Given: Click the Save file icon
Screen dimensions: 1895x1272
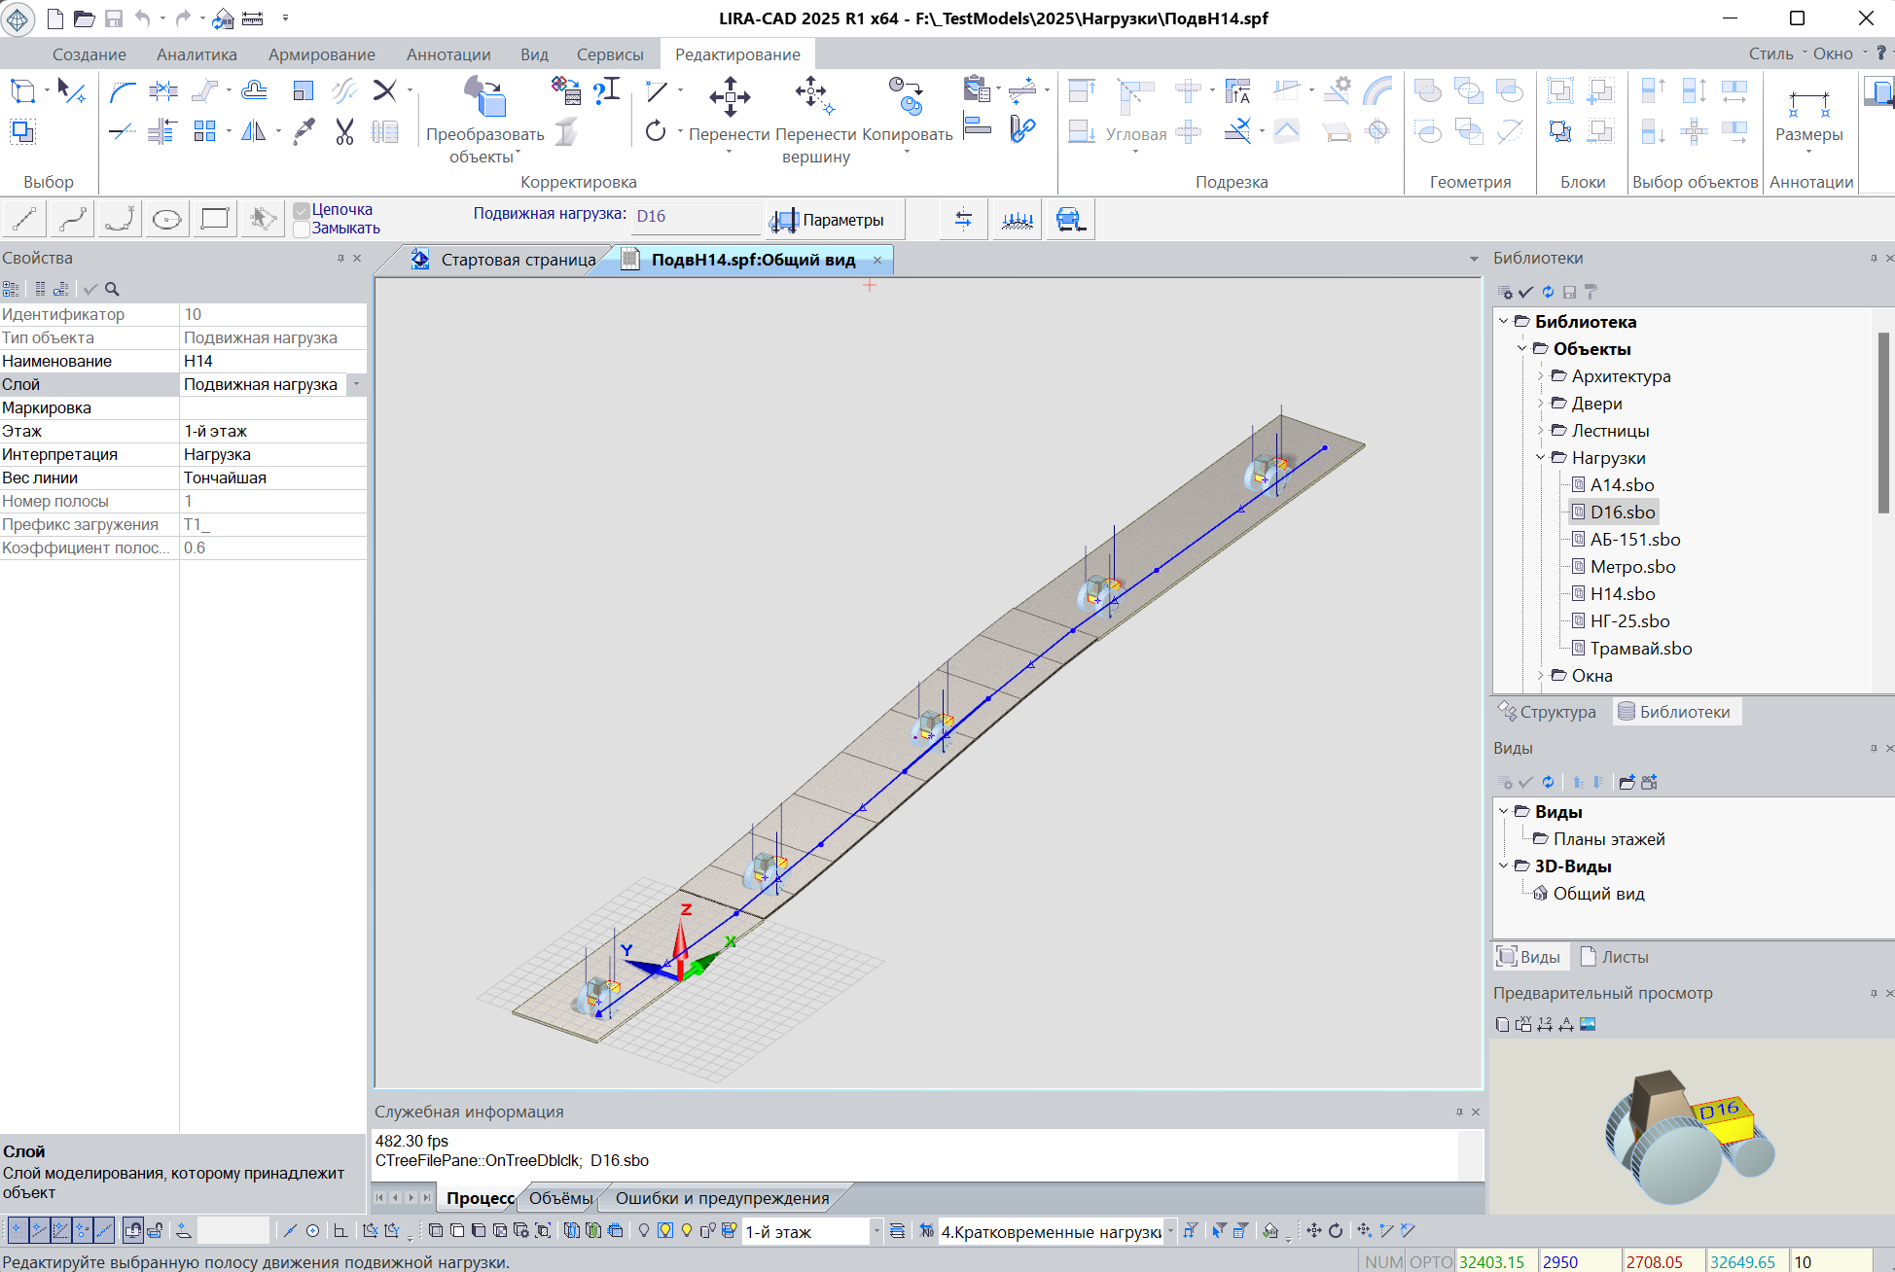Looking at the screenshot, I should coord(114,18).
